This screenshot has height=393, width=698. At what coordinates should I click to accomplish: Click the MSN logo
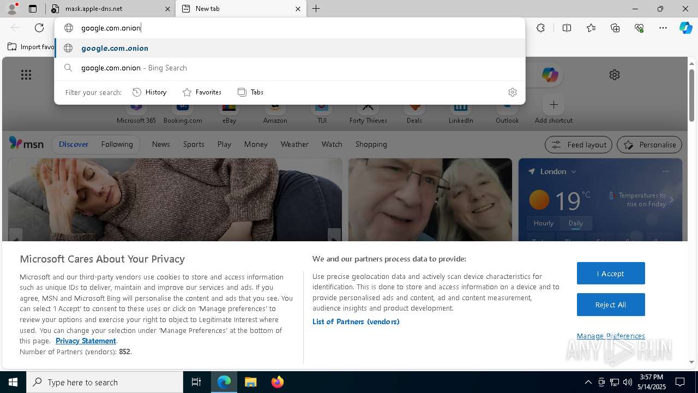26,144
